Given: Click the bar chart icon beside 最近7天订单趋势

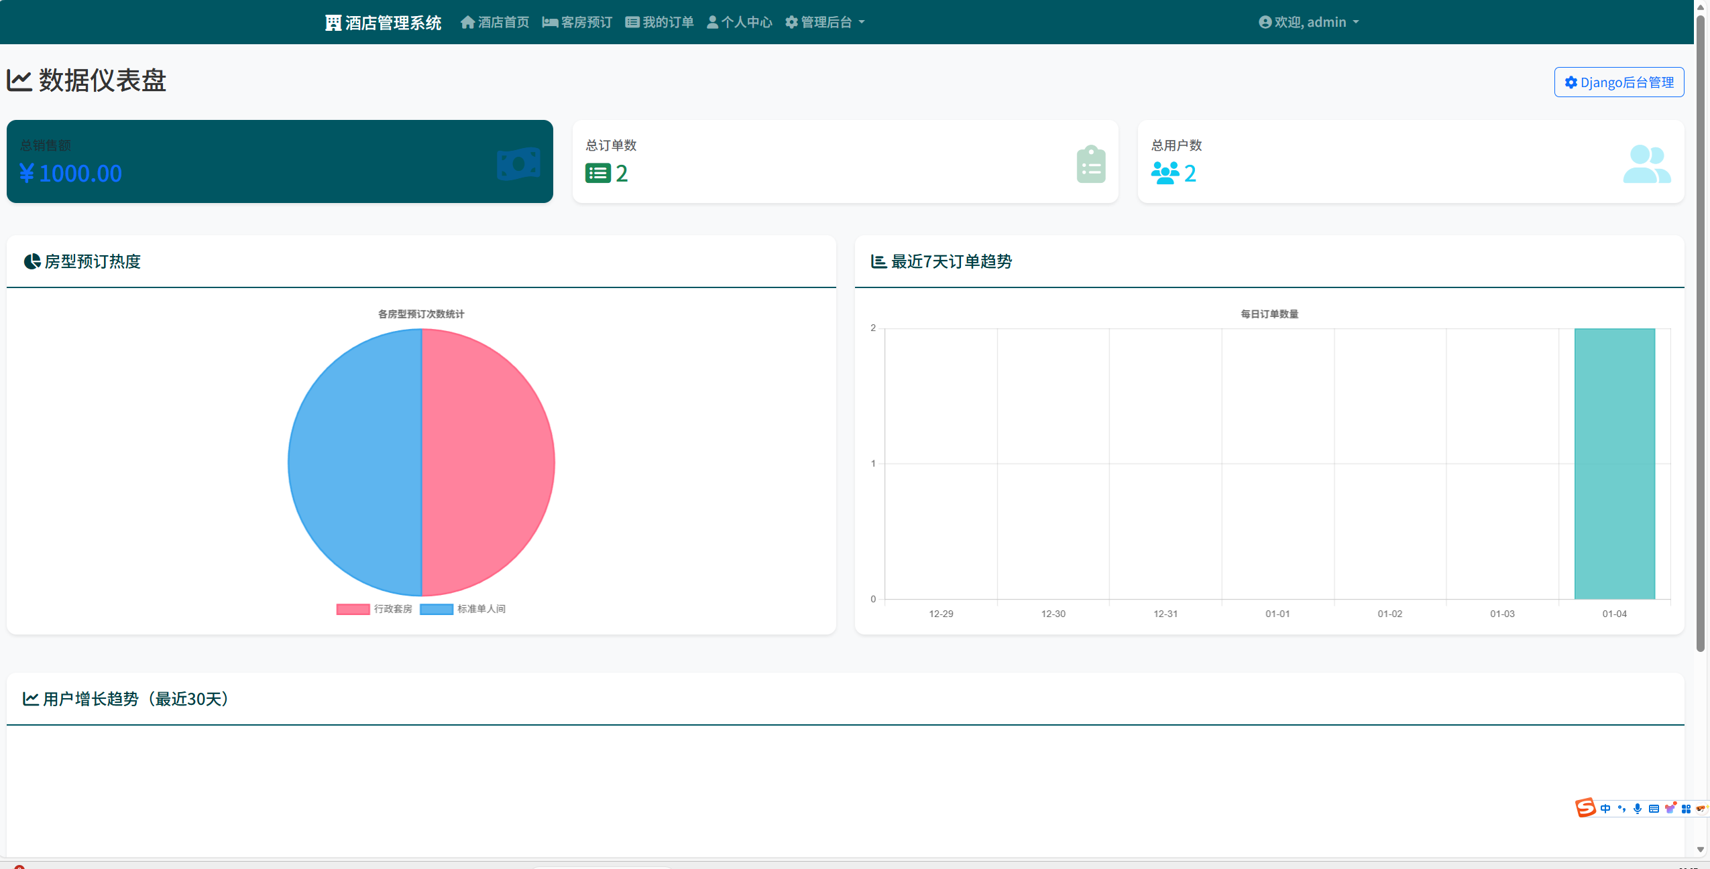Looking at the screenshot, I should 878,261.
